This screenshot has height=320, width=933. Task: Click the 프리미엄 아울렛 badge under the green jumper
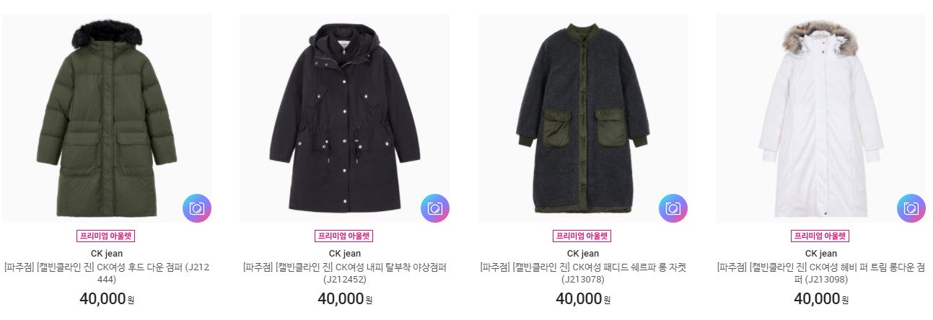coord(107,236)
